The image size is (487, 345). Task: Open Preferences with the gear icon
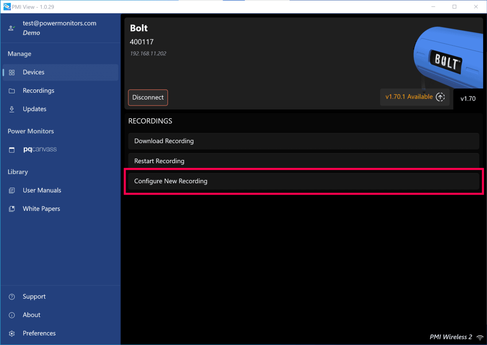point(11,333)
